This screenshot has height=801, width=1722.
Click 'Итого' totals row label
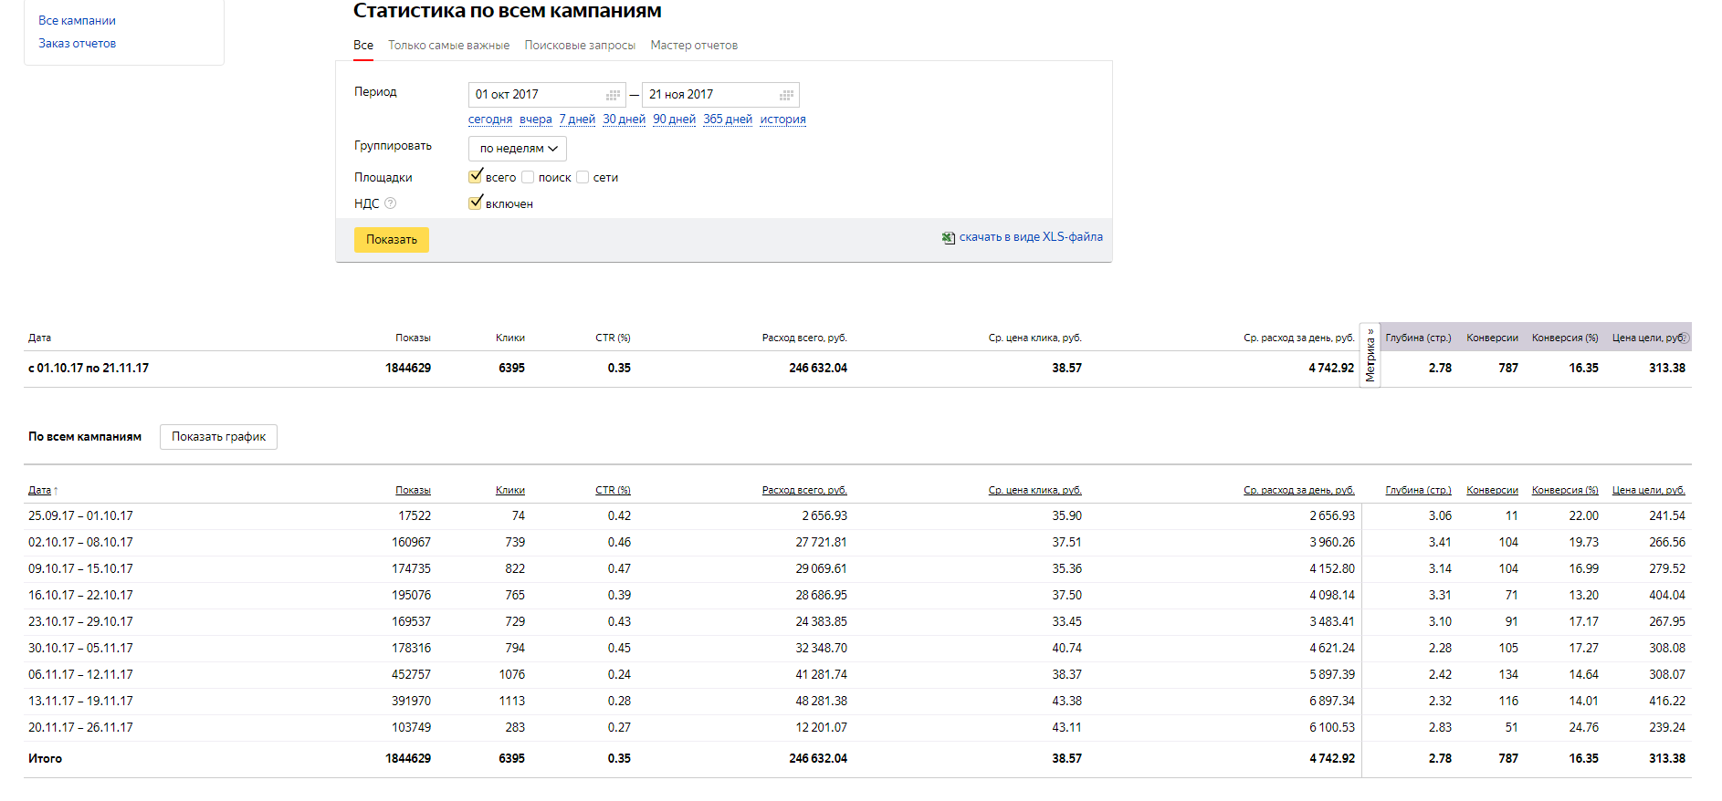45,759
